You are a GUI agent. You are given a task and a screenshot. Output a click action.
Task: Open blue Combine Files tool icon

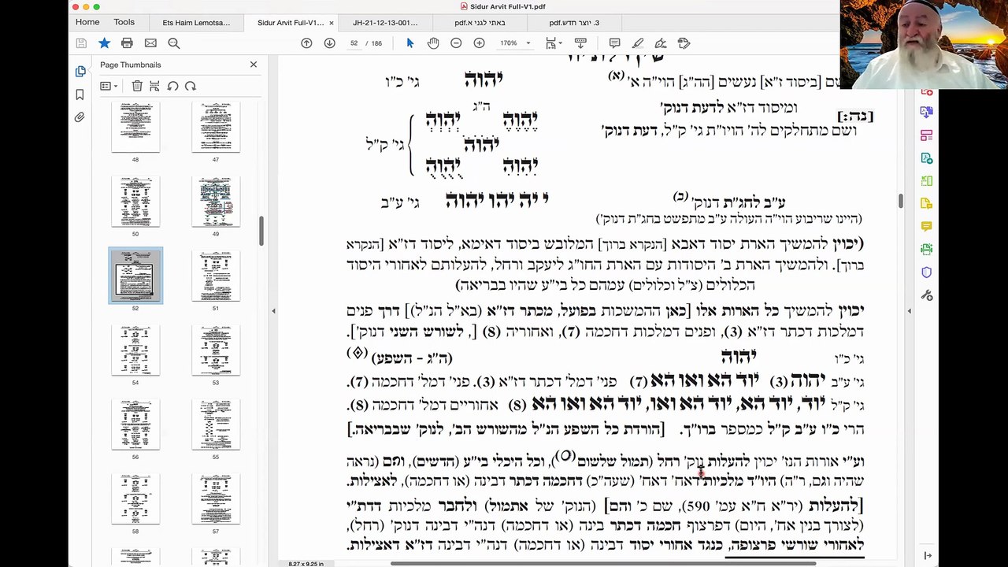coord(926,113)
